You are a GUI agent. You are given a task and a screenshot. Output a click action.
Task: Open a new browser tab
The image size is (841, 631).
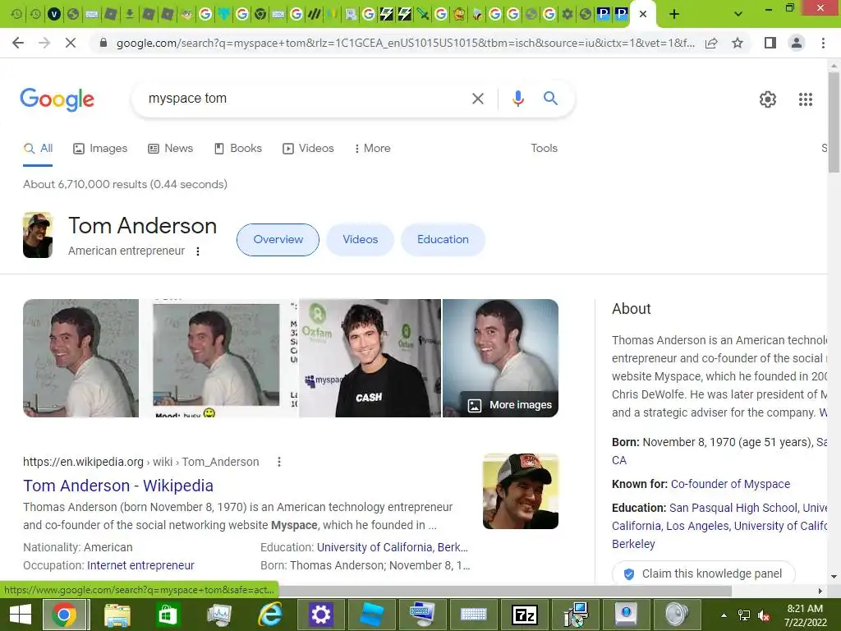[x=674, y=14]
